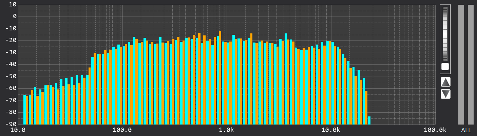Image resolution: width=477 pixels, height=136 pixels.
Task: Click the ALL label under the meters
Action: pyautogui.click(x=466, y=130)
